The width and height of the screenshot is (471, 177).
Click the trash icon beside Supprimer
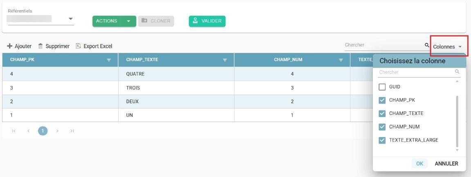pyautogui.click(x=40, y=46)
